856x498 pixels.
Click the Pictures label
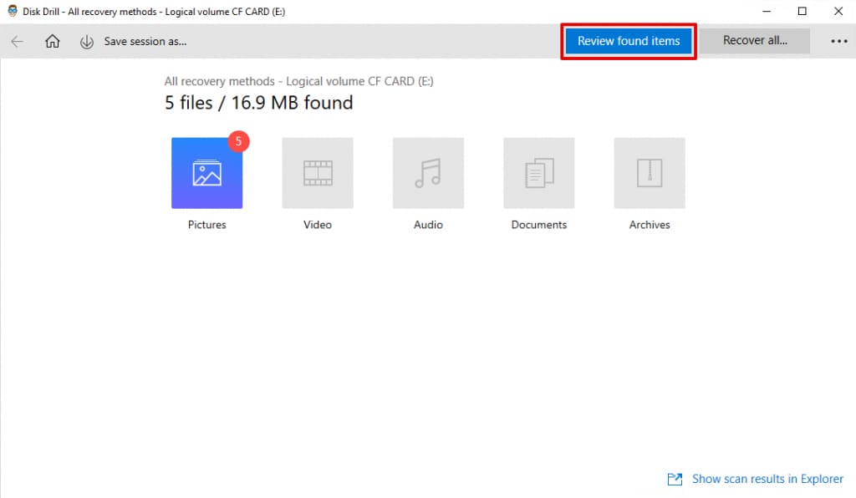tap(207, 225)
